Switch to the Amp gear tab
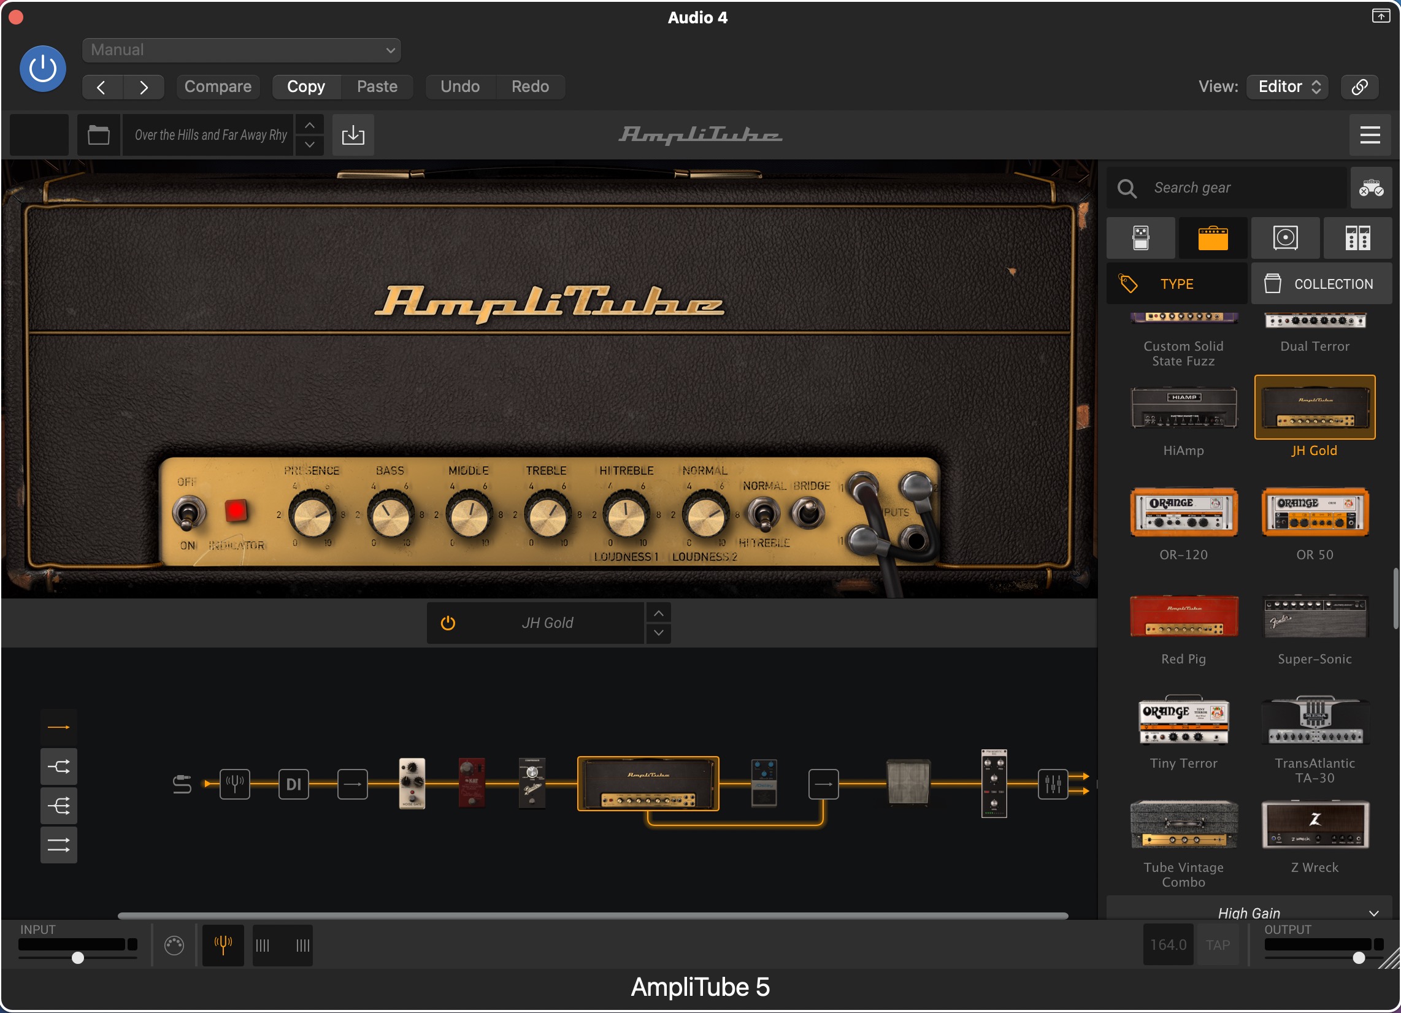The image size is (1401, 1013). click(1213, 238)
